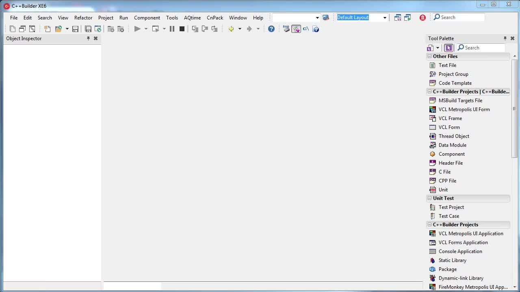Screen dimensions: 520x292
Task: Click the help-on-window icon after C:\
Action: tap(316, 29)
